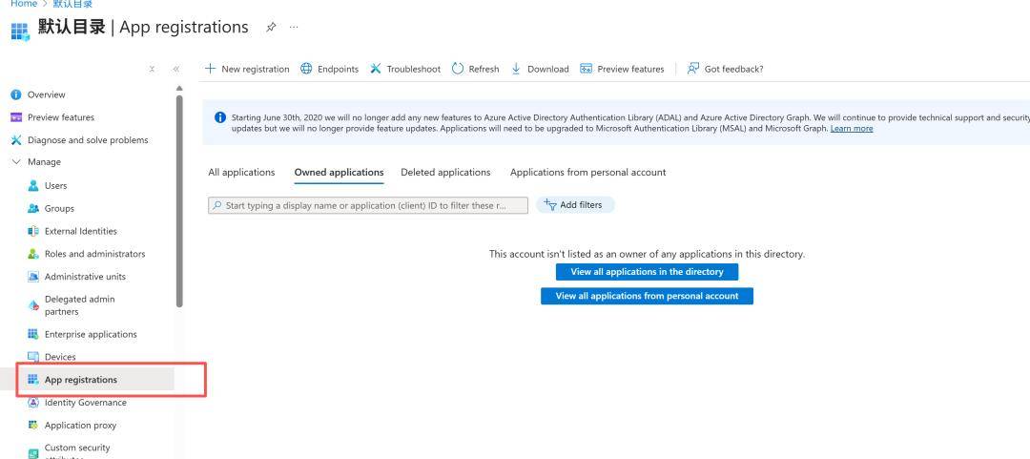Open Endpoints globe icon

tap(306, 69)
